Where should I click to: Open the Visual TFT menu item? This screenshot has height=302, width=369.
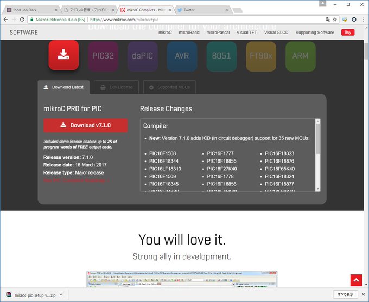tap(246, 33)
